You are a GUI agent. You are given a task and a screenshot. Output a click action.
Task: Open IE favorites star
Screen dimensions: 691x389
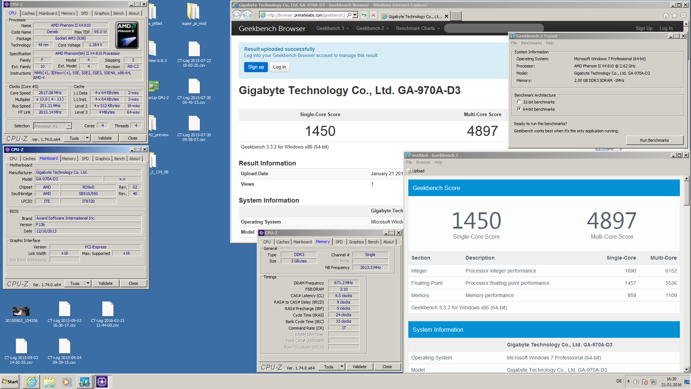(674, 15)
